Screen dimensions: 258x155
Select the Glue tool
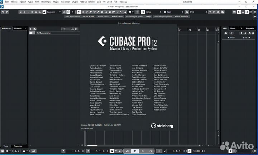tap(98, 12)
